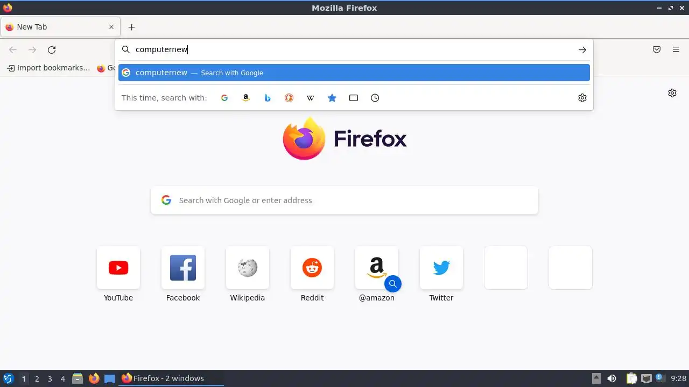689x387 pixels.
Task: Focus the 'Search with Google or enter address' box
Action: (x=344, y=200)
